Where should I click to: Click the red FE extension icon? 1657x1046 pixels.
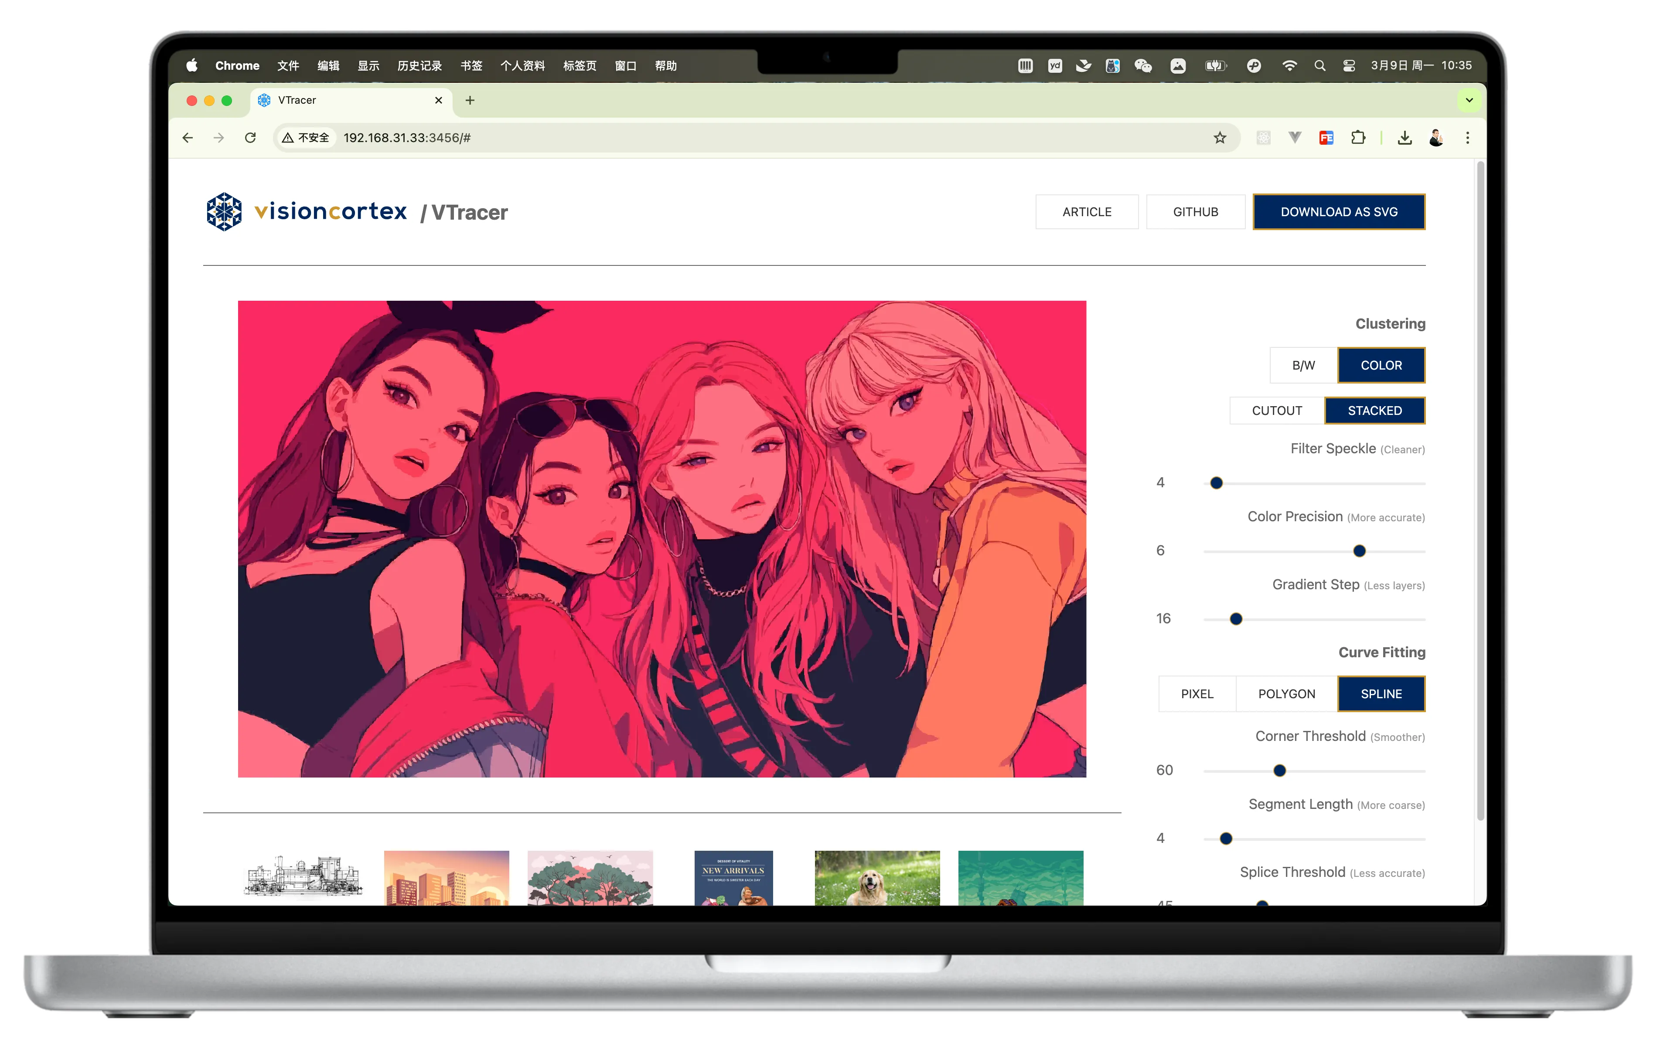[x=1327, y=138]
